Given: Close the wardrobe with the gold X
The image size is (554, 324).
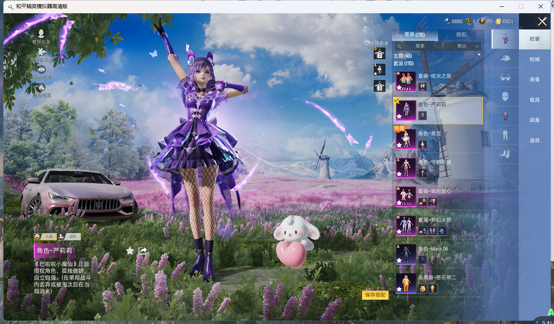Looking at the screenshot, I should click(x=542, y=21).
